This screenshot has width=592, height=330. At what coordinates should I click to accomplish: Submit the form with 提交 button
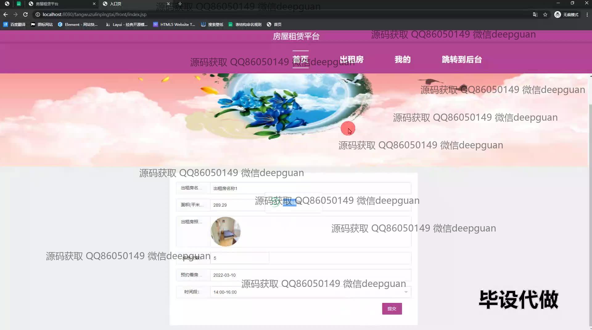[x=392, y=308]
